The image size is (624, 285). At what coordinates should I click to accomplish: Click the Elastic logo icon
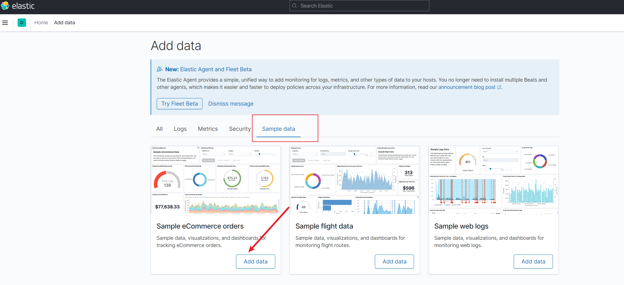click(5, 6)
